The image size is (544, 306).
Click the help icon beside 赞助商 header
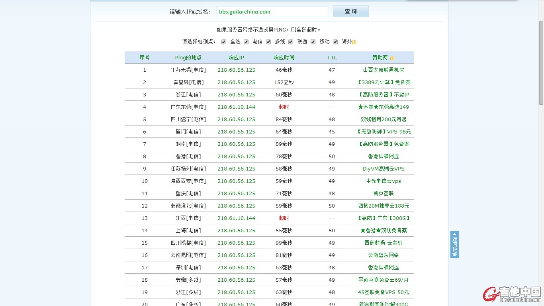pos(392,58)
